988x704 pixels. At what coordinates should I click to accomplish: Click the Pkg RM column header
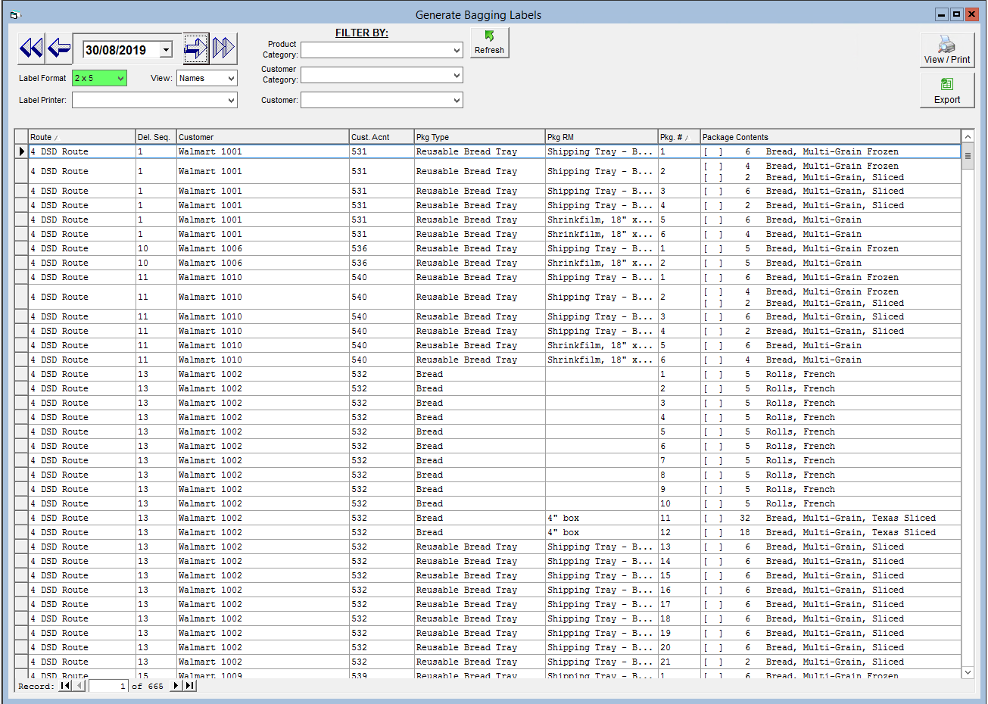coord(601,137)
